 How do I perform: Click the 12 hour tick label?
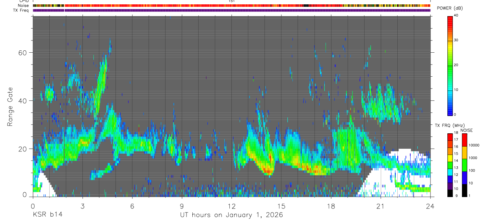[x=232, y=206]
